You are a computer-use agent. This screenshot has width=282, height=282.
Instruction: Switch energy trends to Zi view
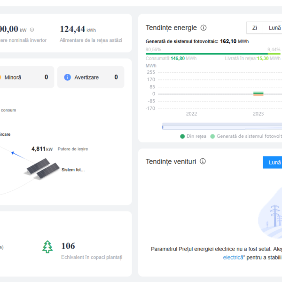click(x=254, y=28)
